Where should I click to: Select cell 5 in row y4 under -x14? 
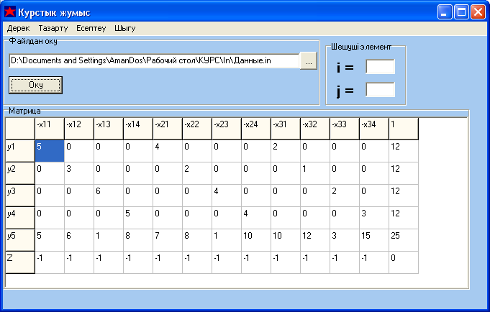coord(138,218)
